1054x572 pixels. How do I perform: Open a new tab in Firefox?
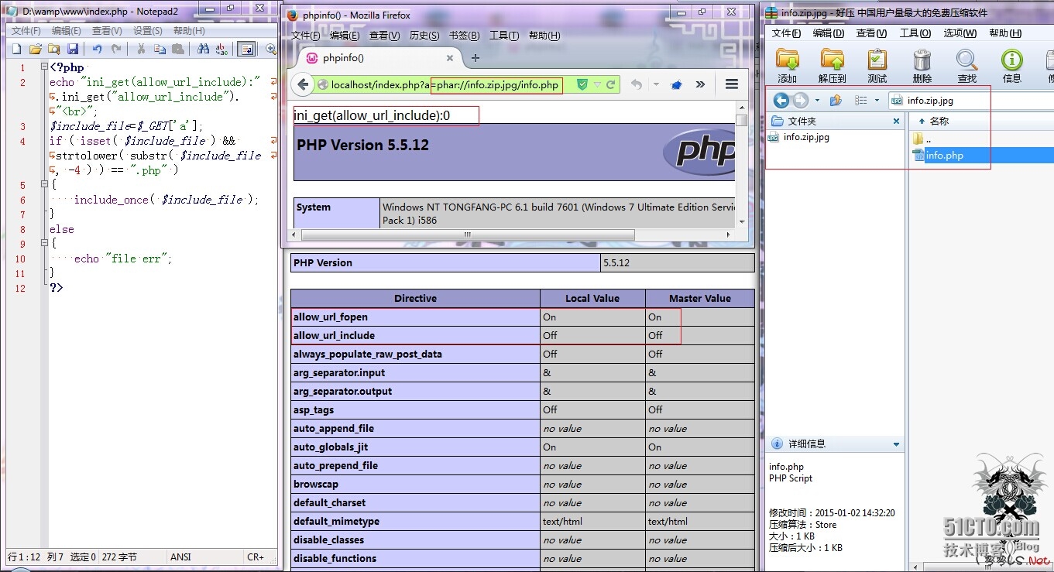[x=476, y=58]
